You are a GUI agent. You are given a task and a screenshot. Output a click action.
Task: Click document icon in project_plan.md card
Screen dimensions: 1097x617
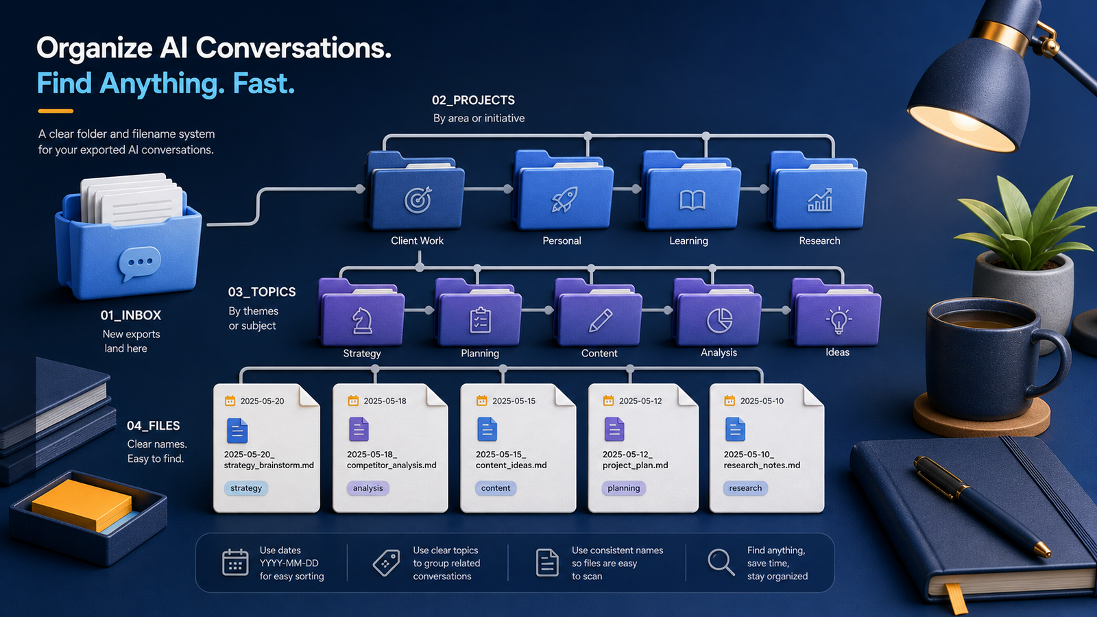point(614,429)
